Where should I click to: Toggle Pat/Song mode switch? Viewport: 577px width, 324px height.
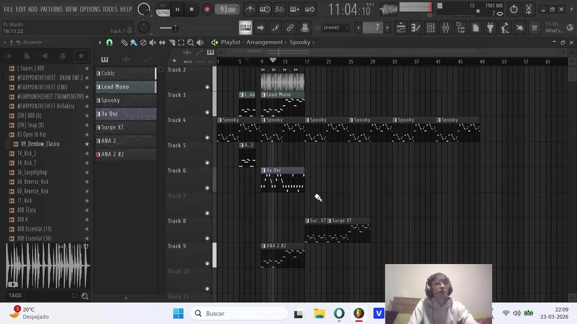pyautogui.click(x=163, y=9)
